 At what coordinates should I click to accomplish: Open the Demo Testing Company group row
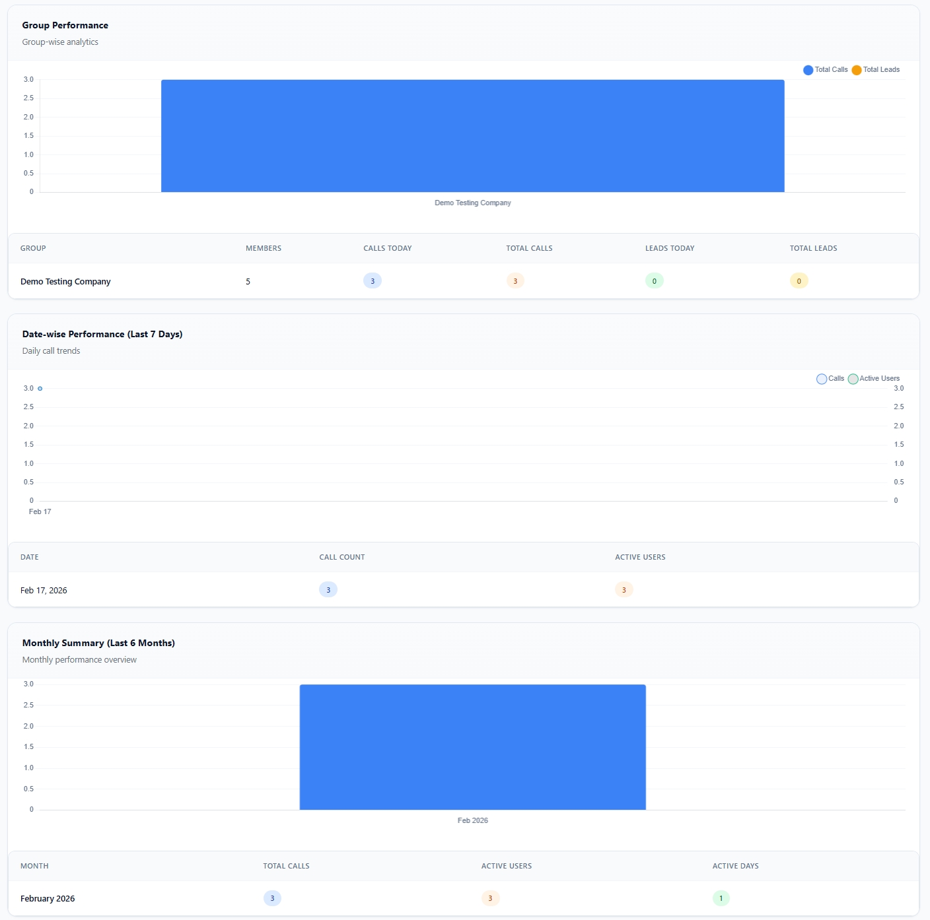(65, 281)
